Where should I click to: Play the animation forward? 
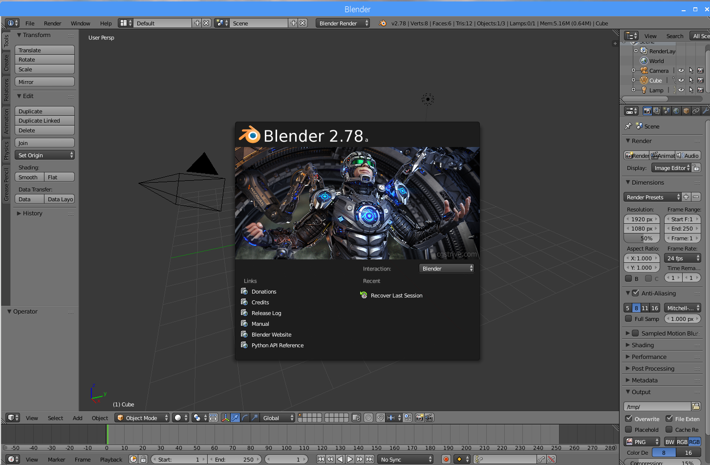(x=350, y=459)
